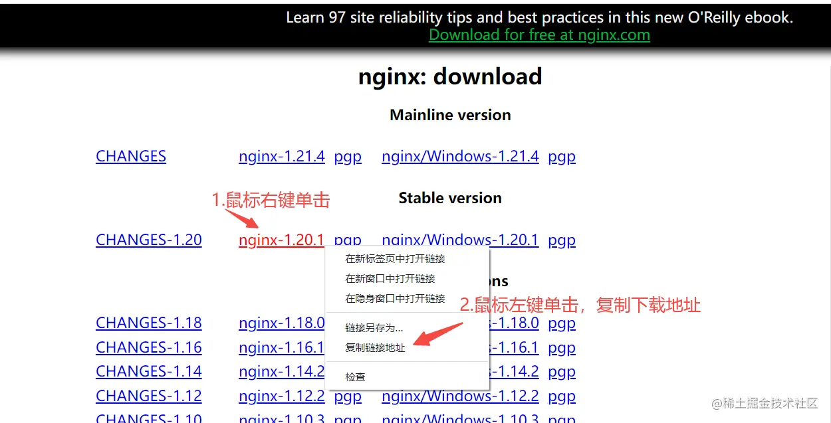
Task: Open pgp signature beside nginx-1.12.2
Action: tap(348, 397)
